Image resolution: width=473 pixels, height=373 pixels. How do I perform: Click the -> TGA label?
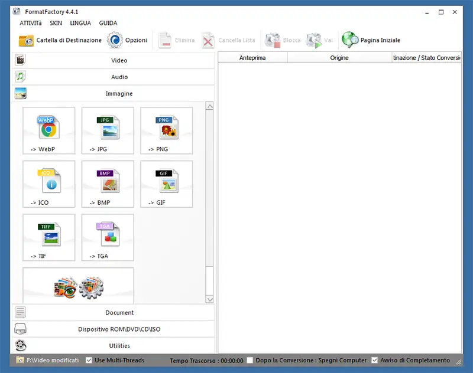[99, 256]
